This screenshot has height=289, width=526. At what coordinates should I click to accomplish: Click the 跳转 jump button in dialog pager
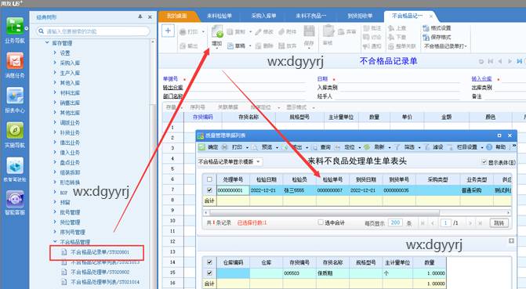pyautogui.click(x=499, y=223)
